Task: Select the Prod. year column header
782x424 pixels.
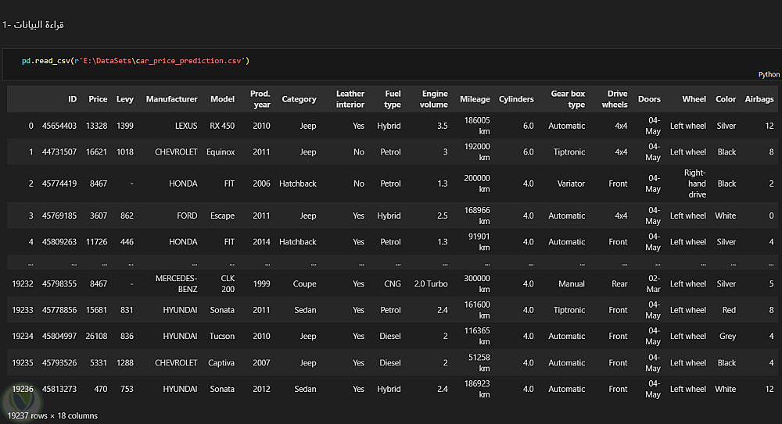Action: (x=260, y=99)
